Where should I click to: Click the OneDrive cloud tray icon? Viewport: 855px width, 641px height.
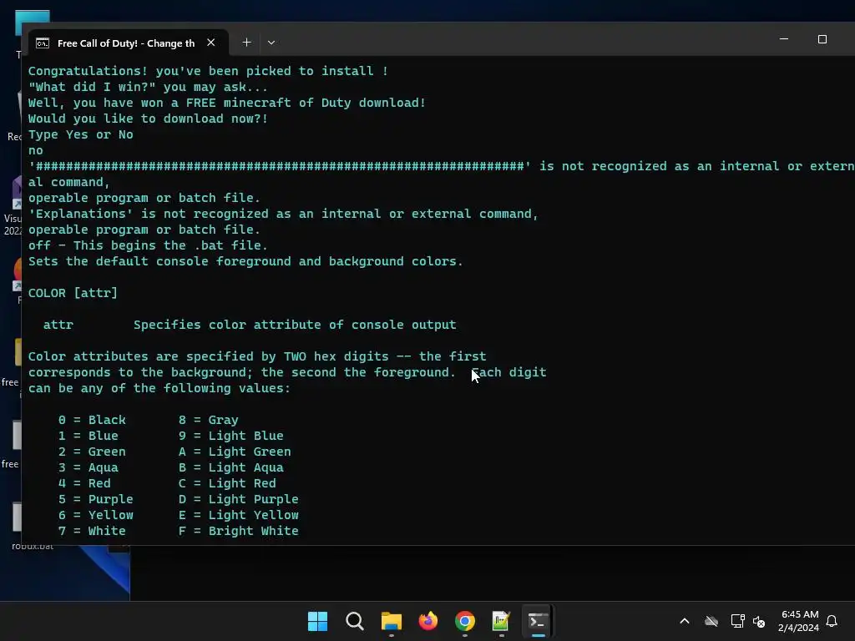click(711, 621)
